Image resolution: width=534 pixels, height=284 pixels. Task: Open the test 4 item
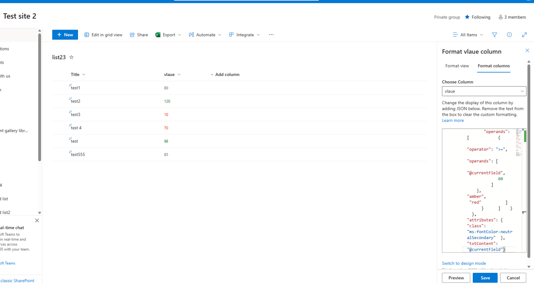(x=76, y=128)
